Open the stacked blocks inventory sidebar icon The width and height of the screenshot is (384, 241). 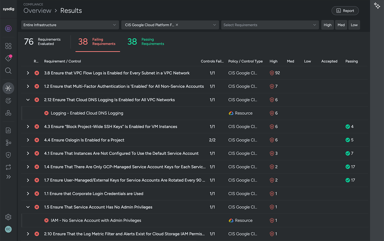click(x=8, y=113)
